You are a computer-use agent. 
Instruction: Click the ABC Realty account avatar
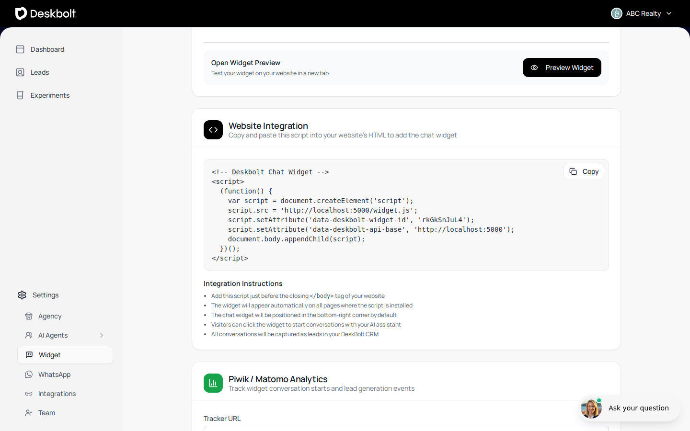point(617,13)
